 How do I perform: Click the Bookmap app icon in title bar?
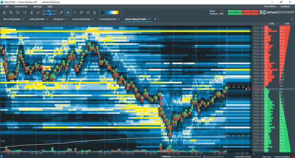point(2,2)
